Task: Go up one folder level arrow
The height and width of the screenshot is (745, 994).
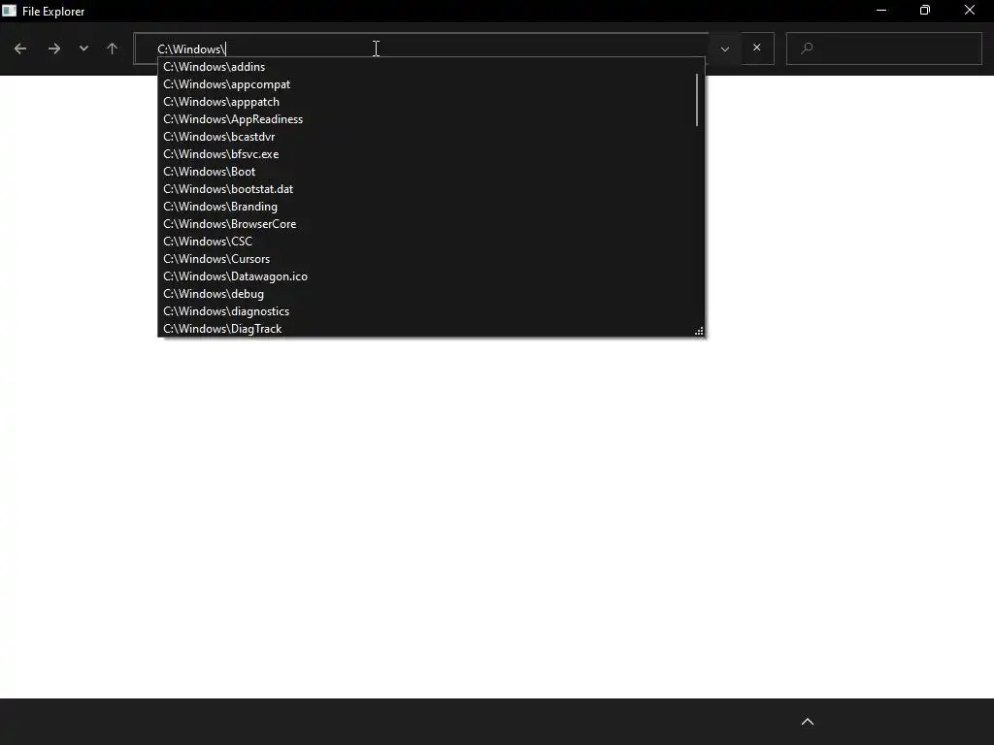Action: point(113,49)
